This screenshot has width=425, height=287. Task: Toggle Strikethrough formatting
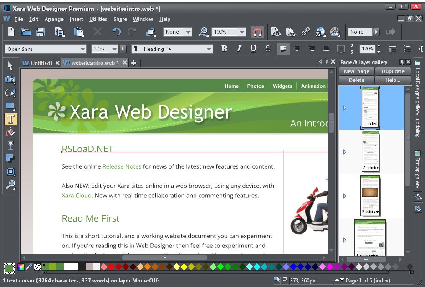point(268,49)
